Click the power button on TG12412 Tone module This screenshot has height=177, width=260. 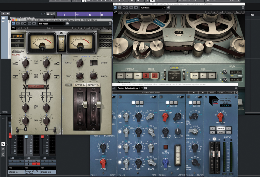click(x=120, y=97)
